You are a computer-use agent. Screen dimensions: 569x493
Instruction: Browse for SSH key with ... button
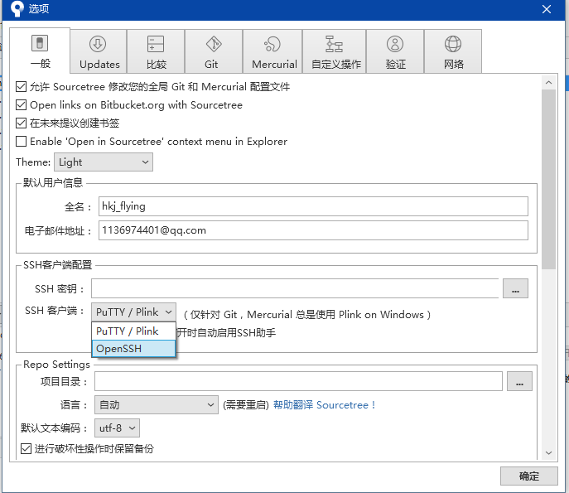tap(515, 288)
